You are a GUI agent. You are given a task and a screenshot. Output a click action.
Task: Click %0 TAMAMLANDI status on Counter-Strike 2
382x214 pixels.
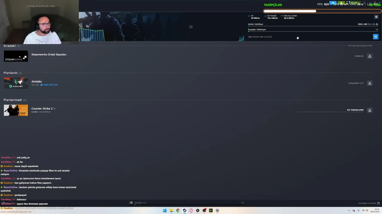click(x=355, y=110)
